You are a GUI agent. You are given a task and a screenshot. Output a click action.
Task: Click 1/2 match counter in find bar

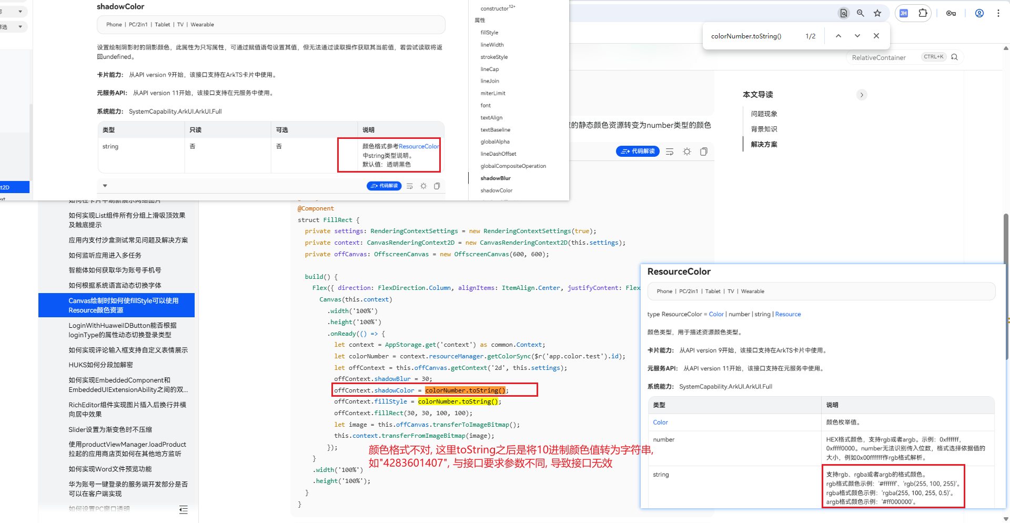point(810,36)
